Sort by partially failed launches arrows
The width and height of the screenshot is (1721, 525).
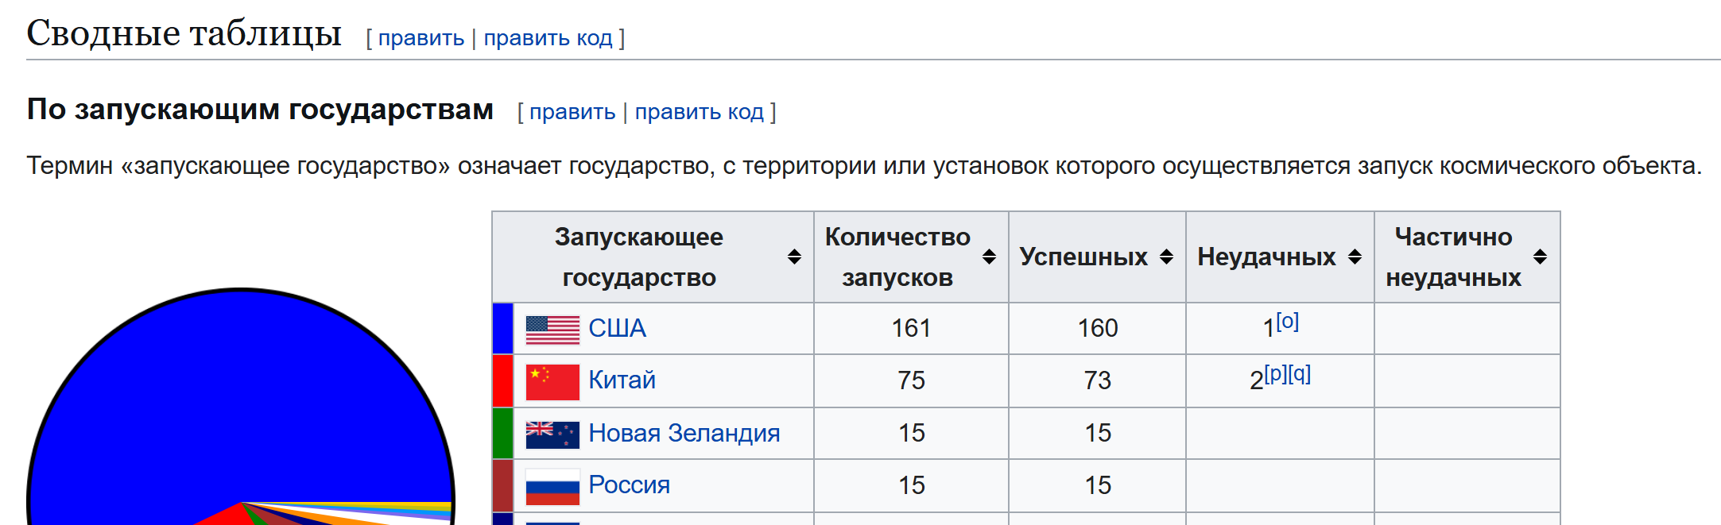pyautogui.click(x=1540, y=257)
